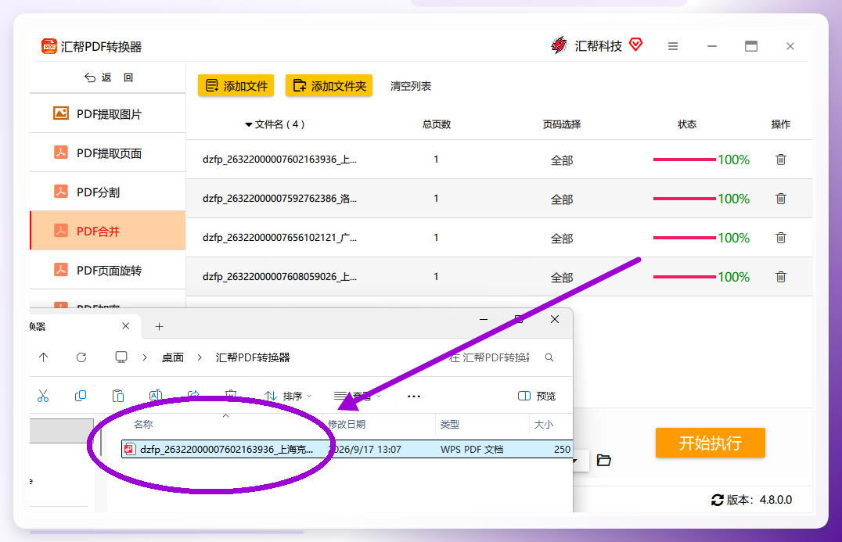The image size is (842, 542).
Task: Close the File Explorer tab
Action: point(126,325)
